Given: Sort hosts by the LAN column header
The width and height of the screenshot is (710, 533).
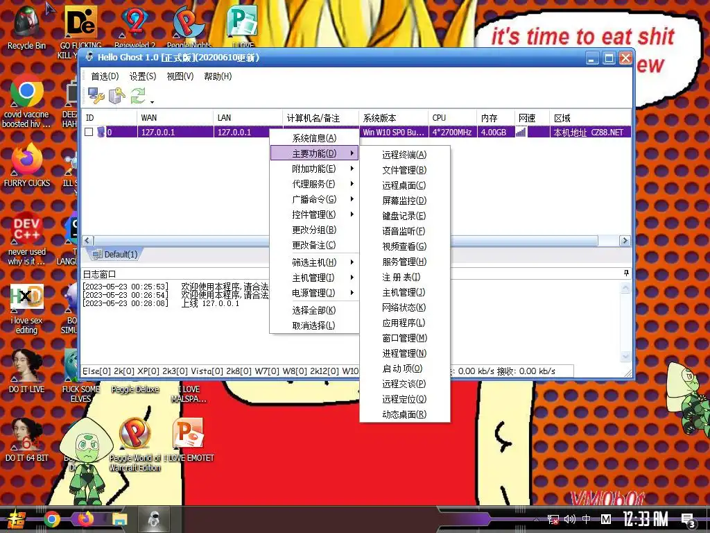Looking at the screenshot, I should click(248, 118).
